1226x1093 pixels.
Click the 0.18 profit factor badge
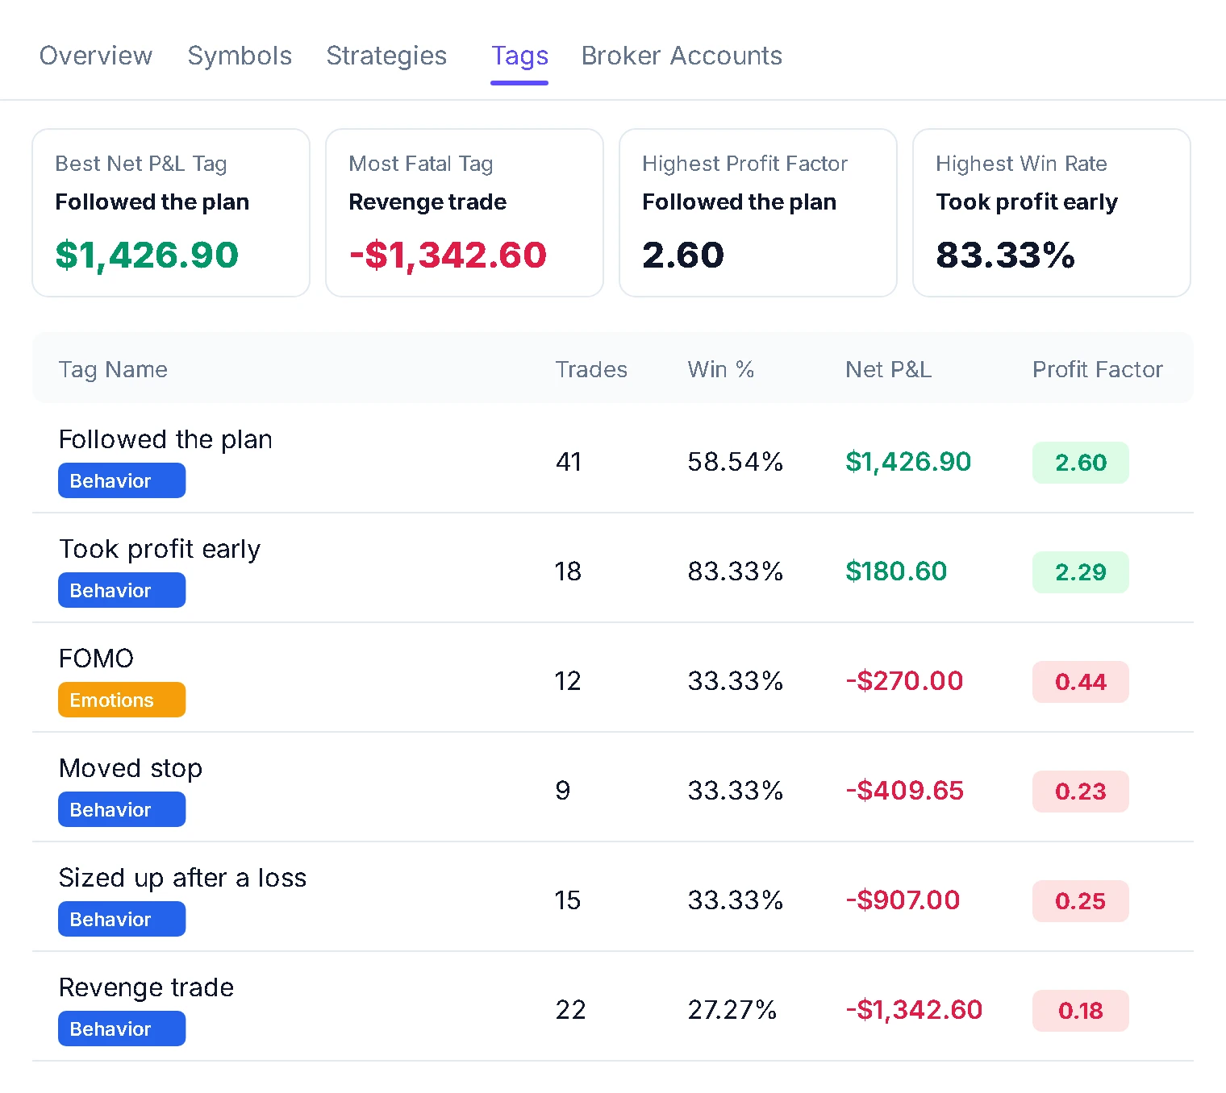coord(1081,1011)
